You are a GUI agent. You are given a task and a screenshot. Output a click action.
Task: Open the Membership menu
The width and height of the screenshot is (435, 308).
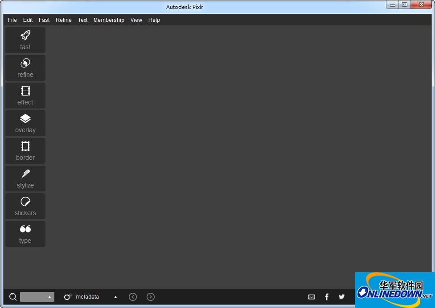[109, 20]
